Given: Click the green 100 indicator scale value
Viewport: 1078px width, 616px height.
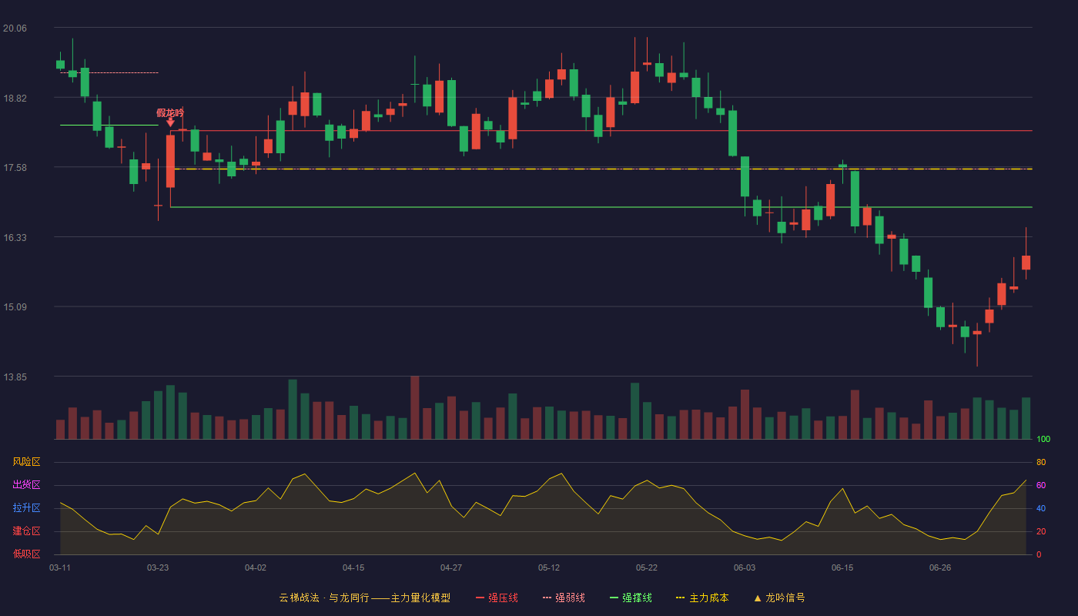Looking at the screenshot, I should pos(1043,440).
